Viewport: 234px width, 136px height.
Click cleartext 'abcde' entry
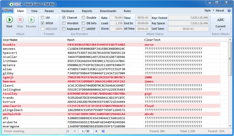coord(149,114)
